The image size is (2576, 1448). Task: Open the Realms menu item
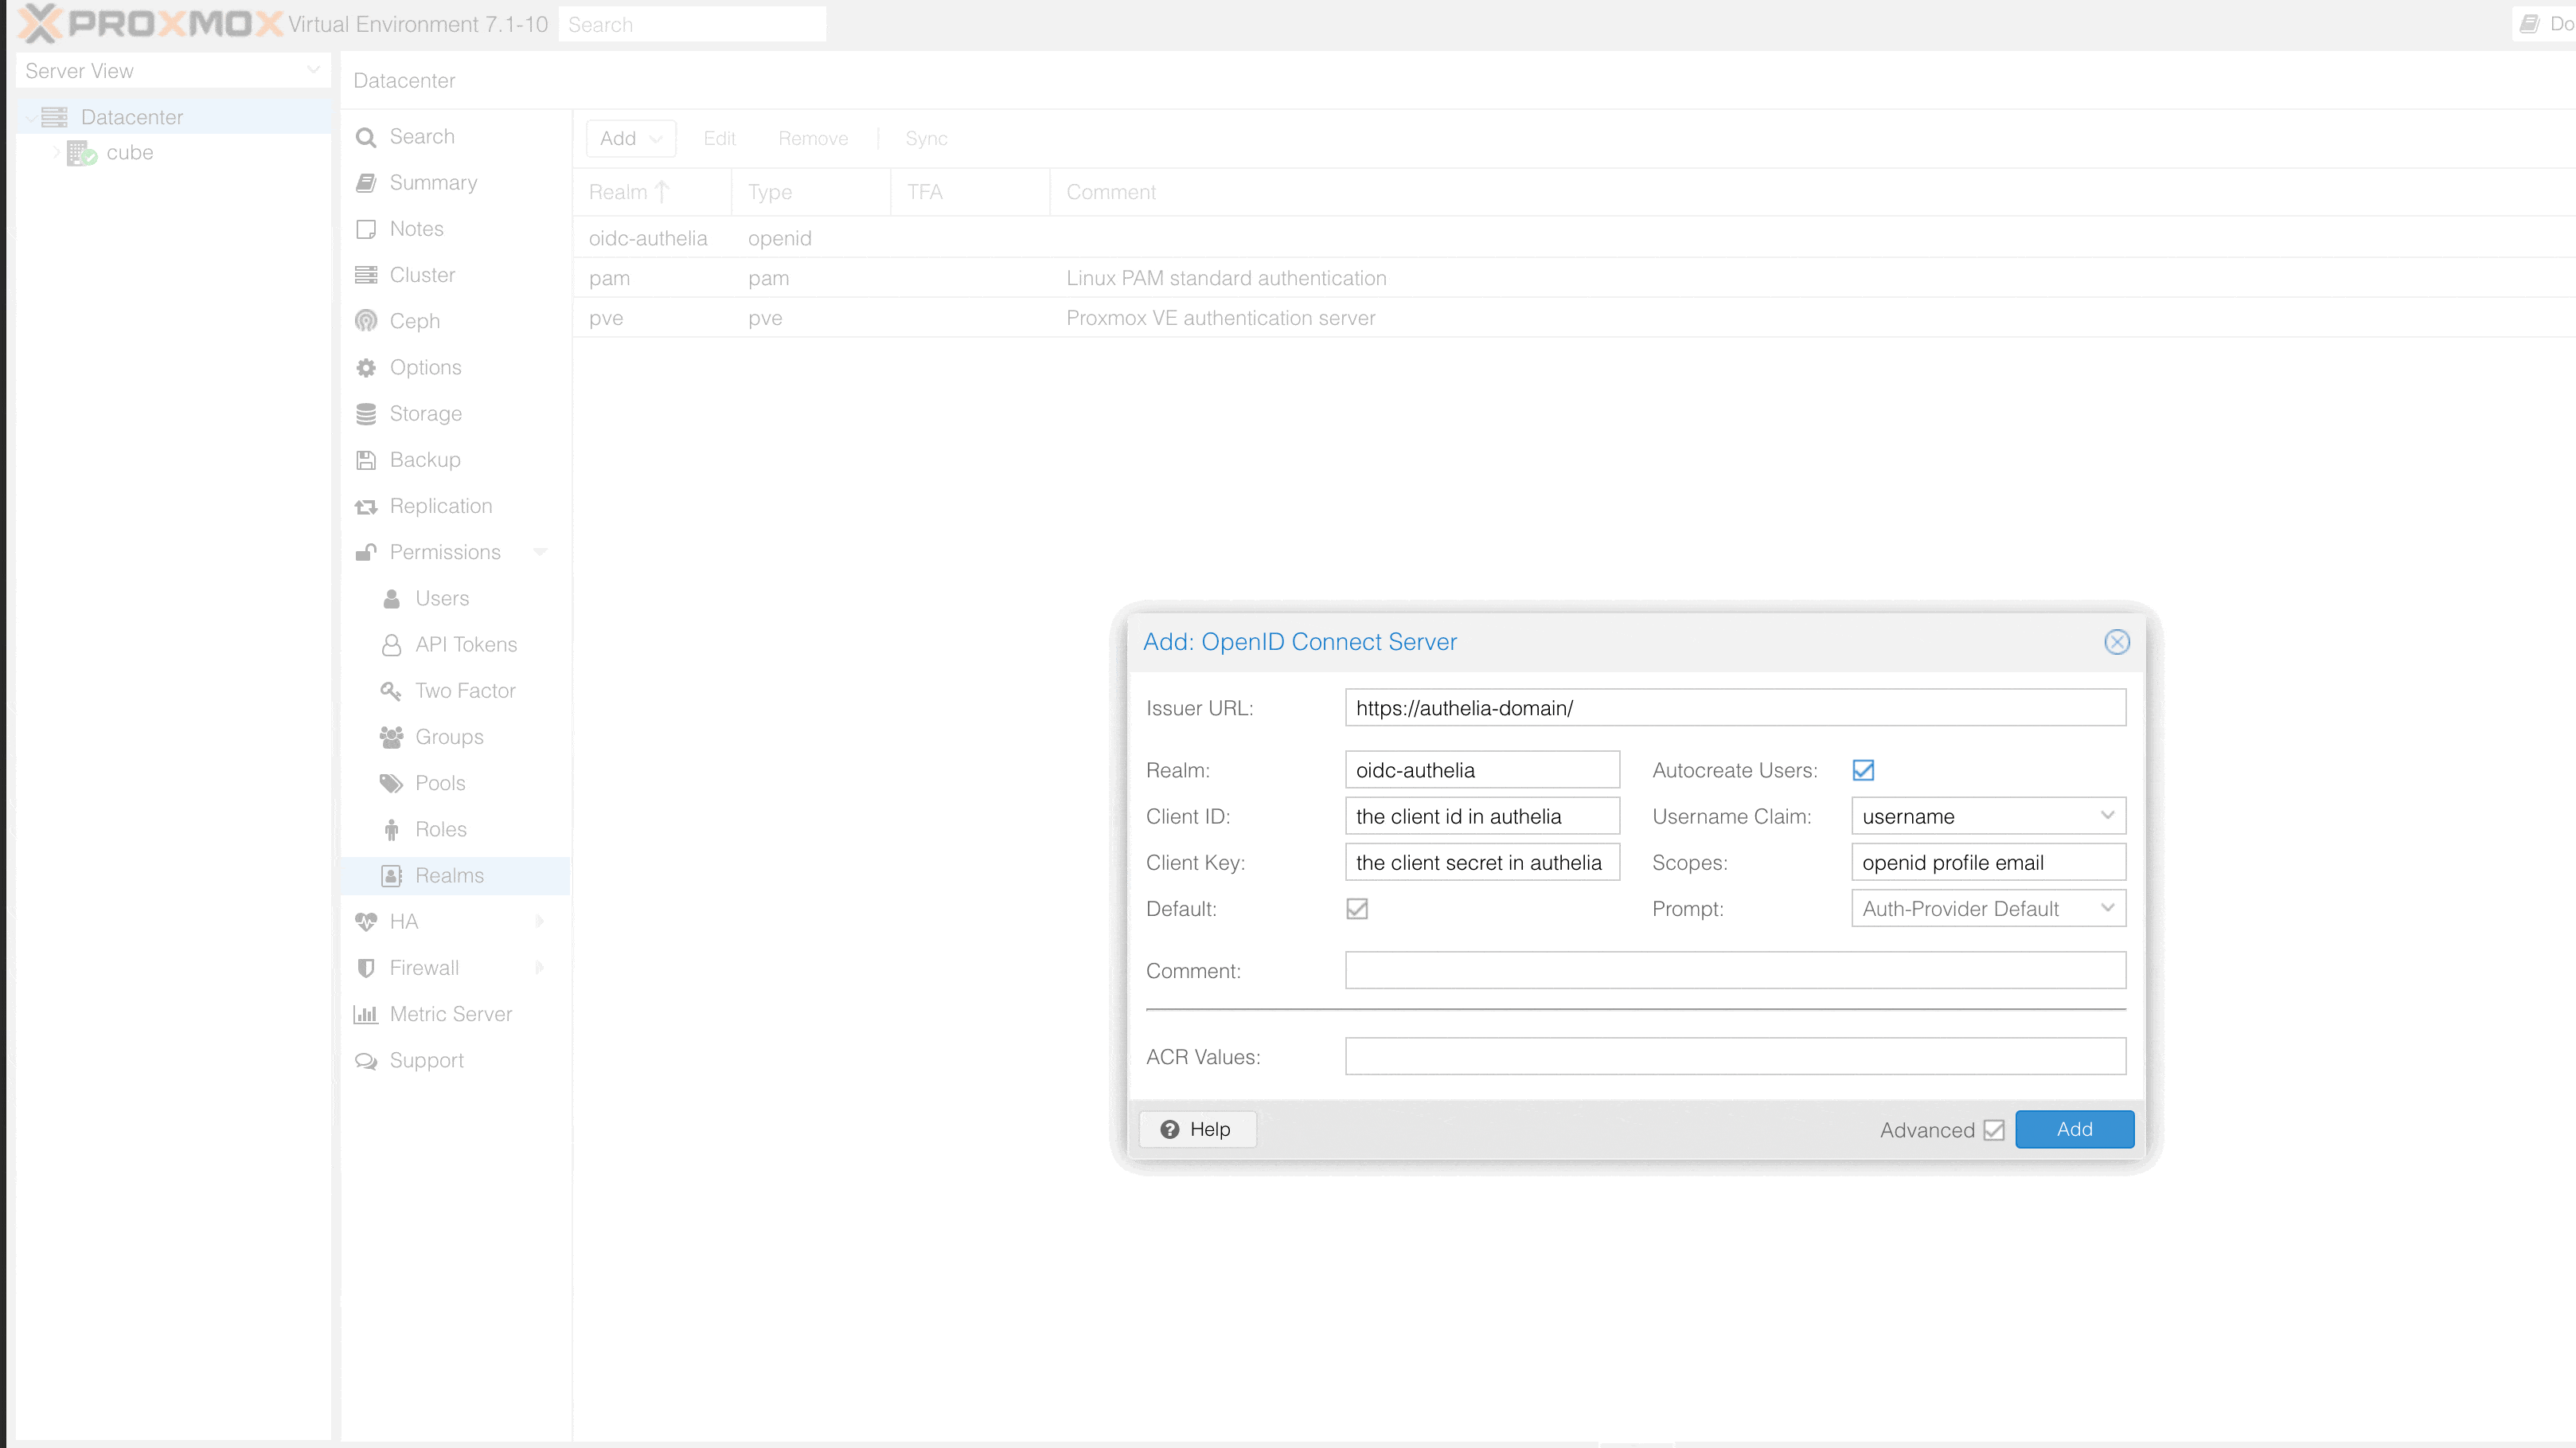click(456, 875)
